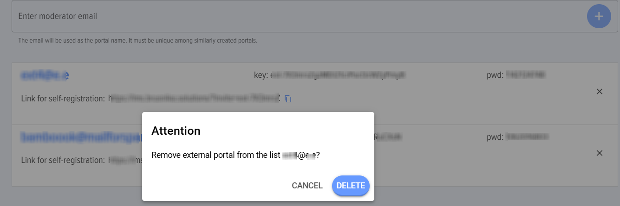The image size is (620, 206).
Task: Click the Attention dialog title
Action: coord(176,131)
